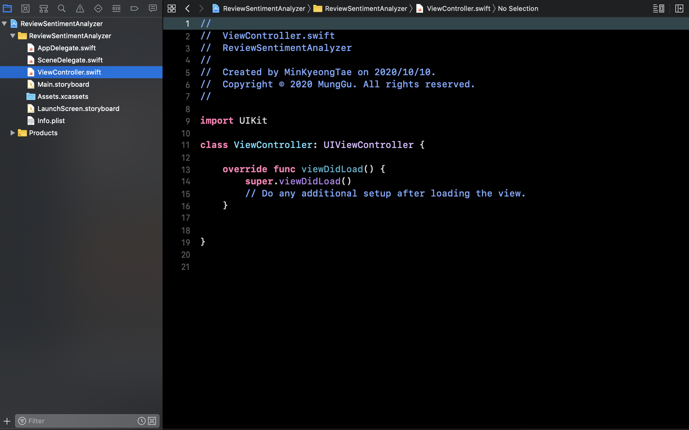Click the related items grid icon

172,8
